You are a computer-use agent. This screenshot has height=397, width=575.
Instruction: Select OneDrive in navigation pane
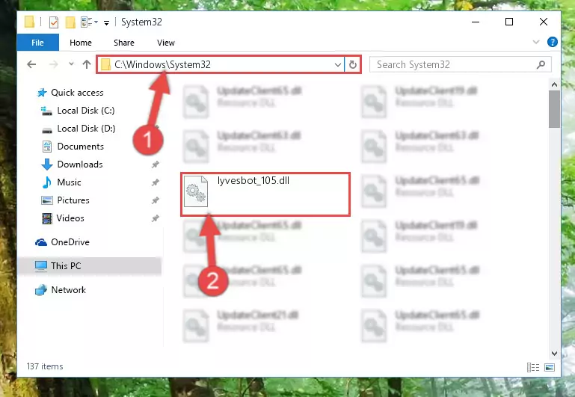(70, 242)
